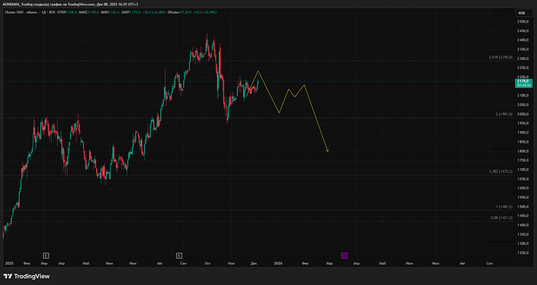Open the earnings marker near March 2025
This screenshot has height=285, width=537.
[46, 255]
